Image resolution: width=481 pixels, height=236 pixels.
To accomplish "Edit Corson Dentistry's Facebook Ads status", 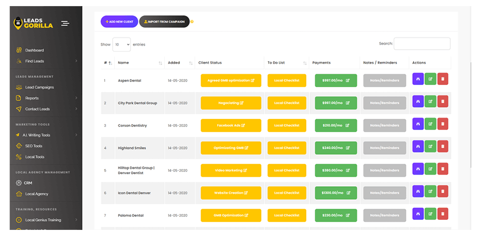I will coord(231,126).
